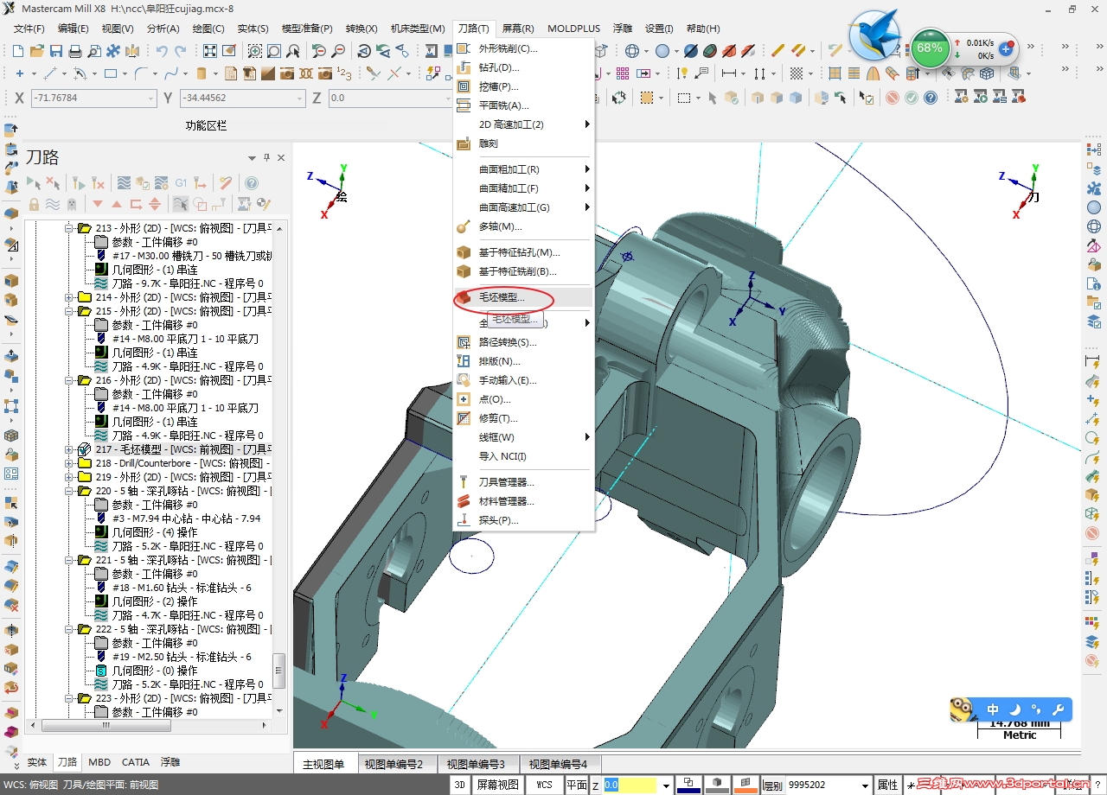Image resolution: width=1107 pixels, height=795 pixels.
Task: Select the Create Cylinder tool
Action: pos(202,73)
